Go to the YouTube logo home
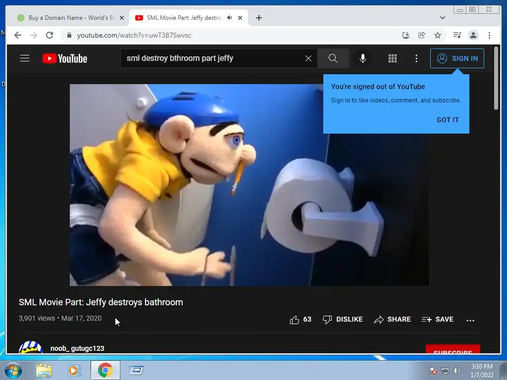507x380 pixels. click(65, 58)
